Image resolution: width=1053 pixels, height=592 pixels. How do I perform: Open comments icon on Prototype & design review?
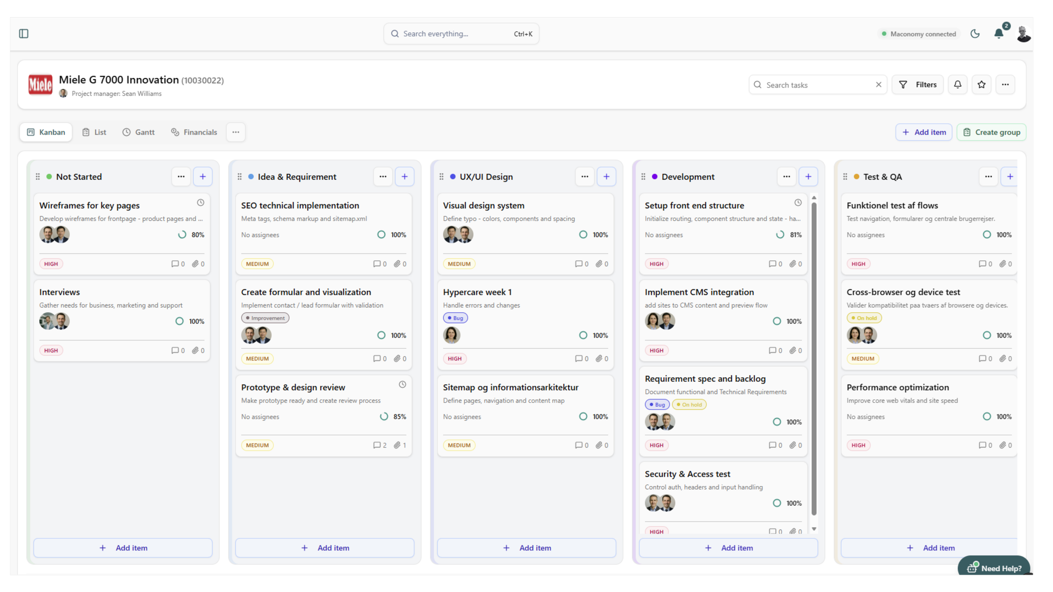(x=377, y=445)
